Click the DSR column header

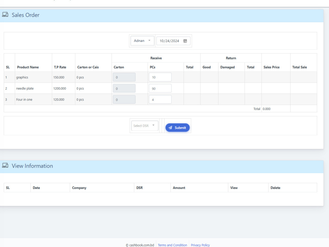click(x=139, y=188)
